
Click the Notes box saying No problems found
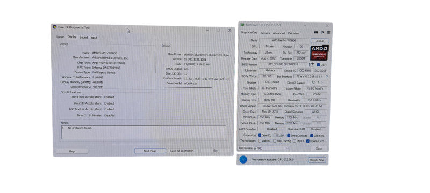(x=144, y=132)
